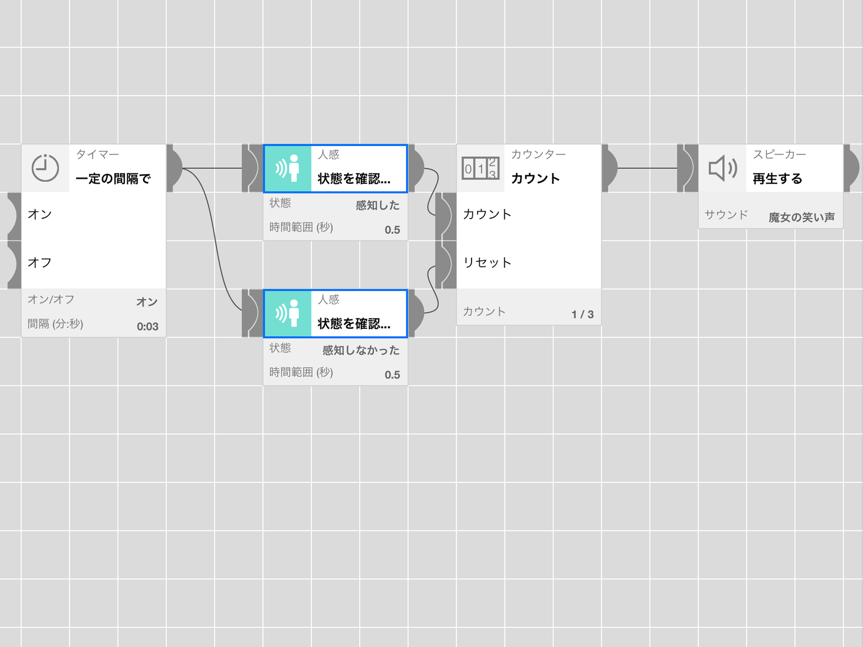Select the upper 人感 output connector
The image size is (863, 647).
(x=416, y=168)
